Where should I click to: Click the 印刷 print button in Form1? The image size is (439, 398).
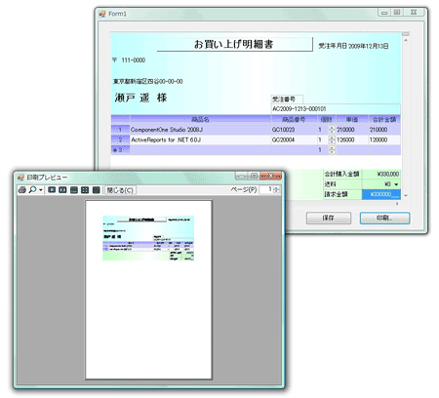pos(384,218)
